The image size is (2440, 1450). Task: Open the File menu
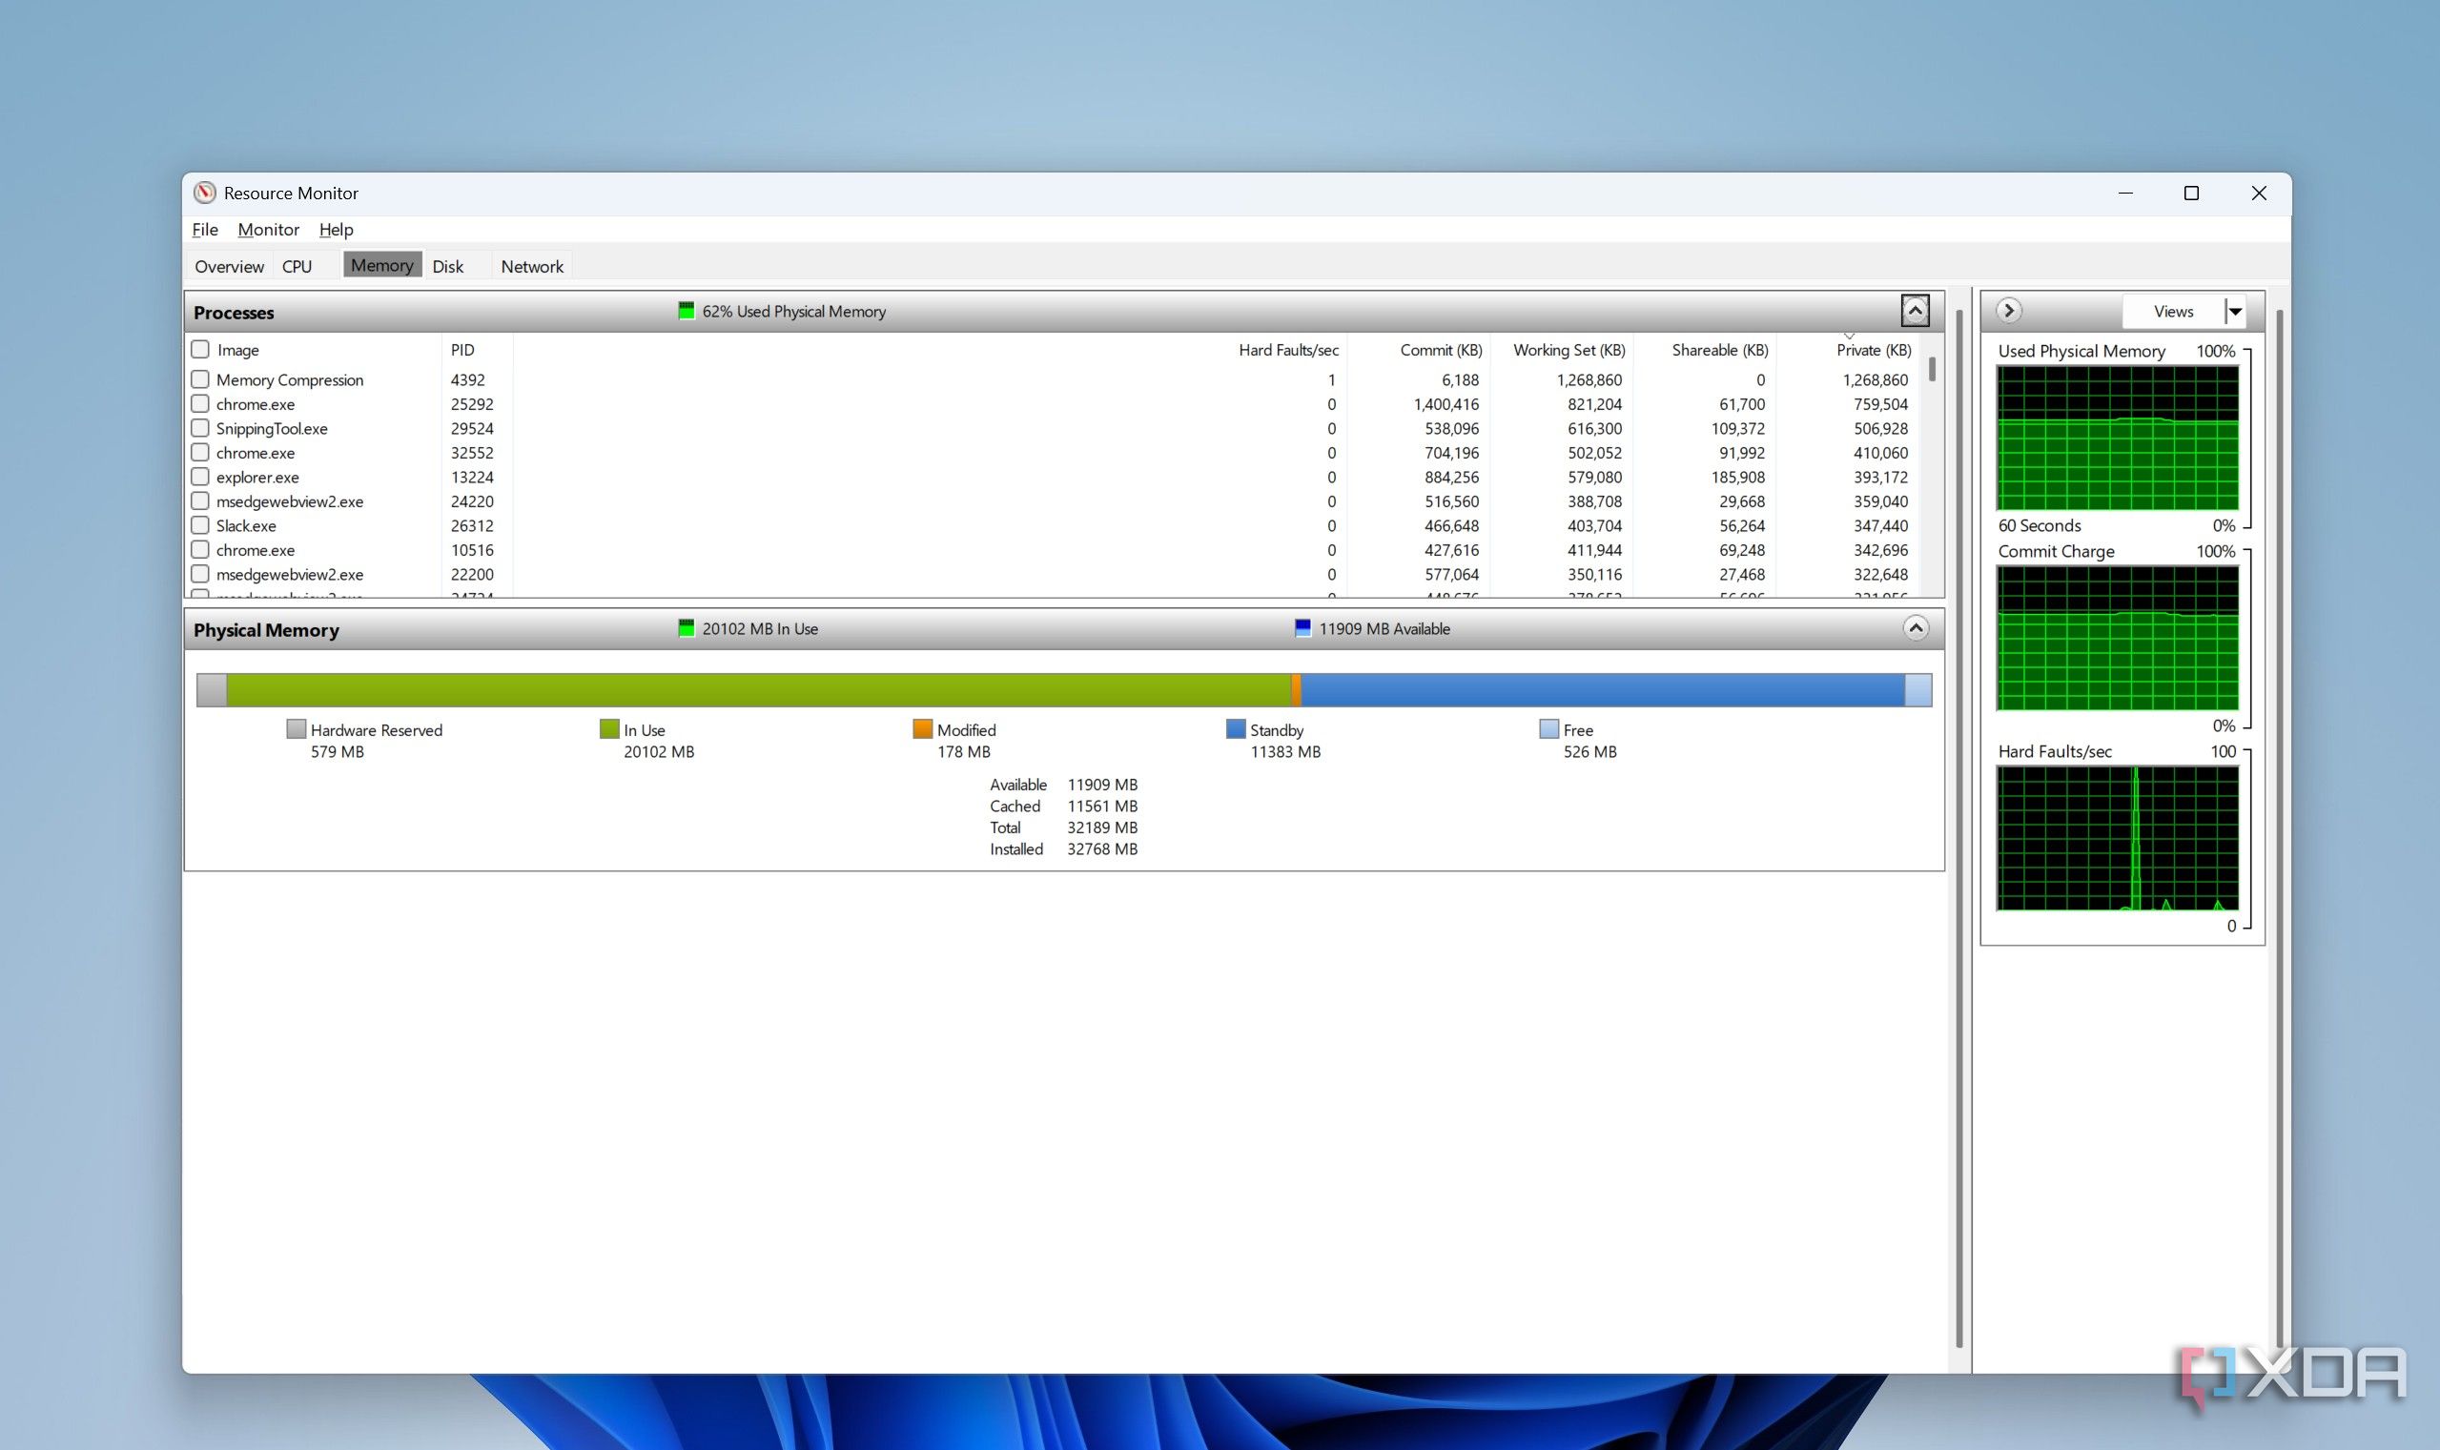(205, 230)
